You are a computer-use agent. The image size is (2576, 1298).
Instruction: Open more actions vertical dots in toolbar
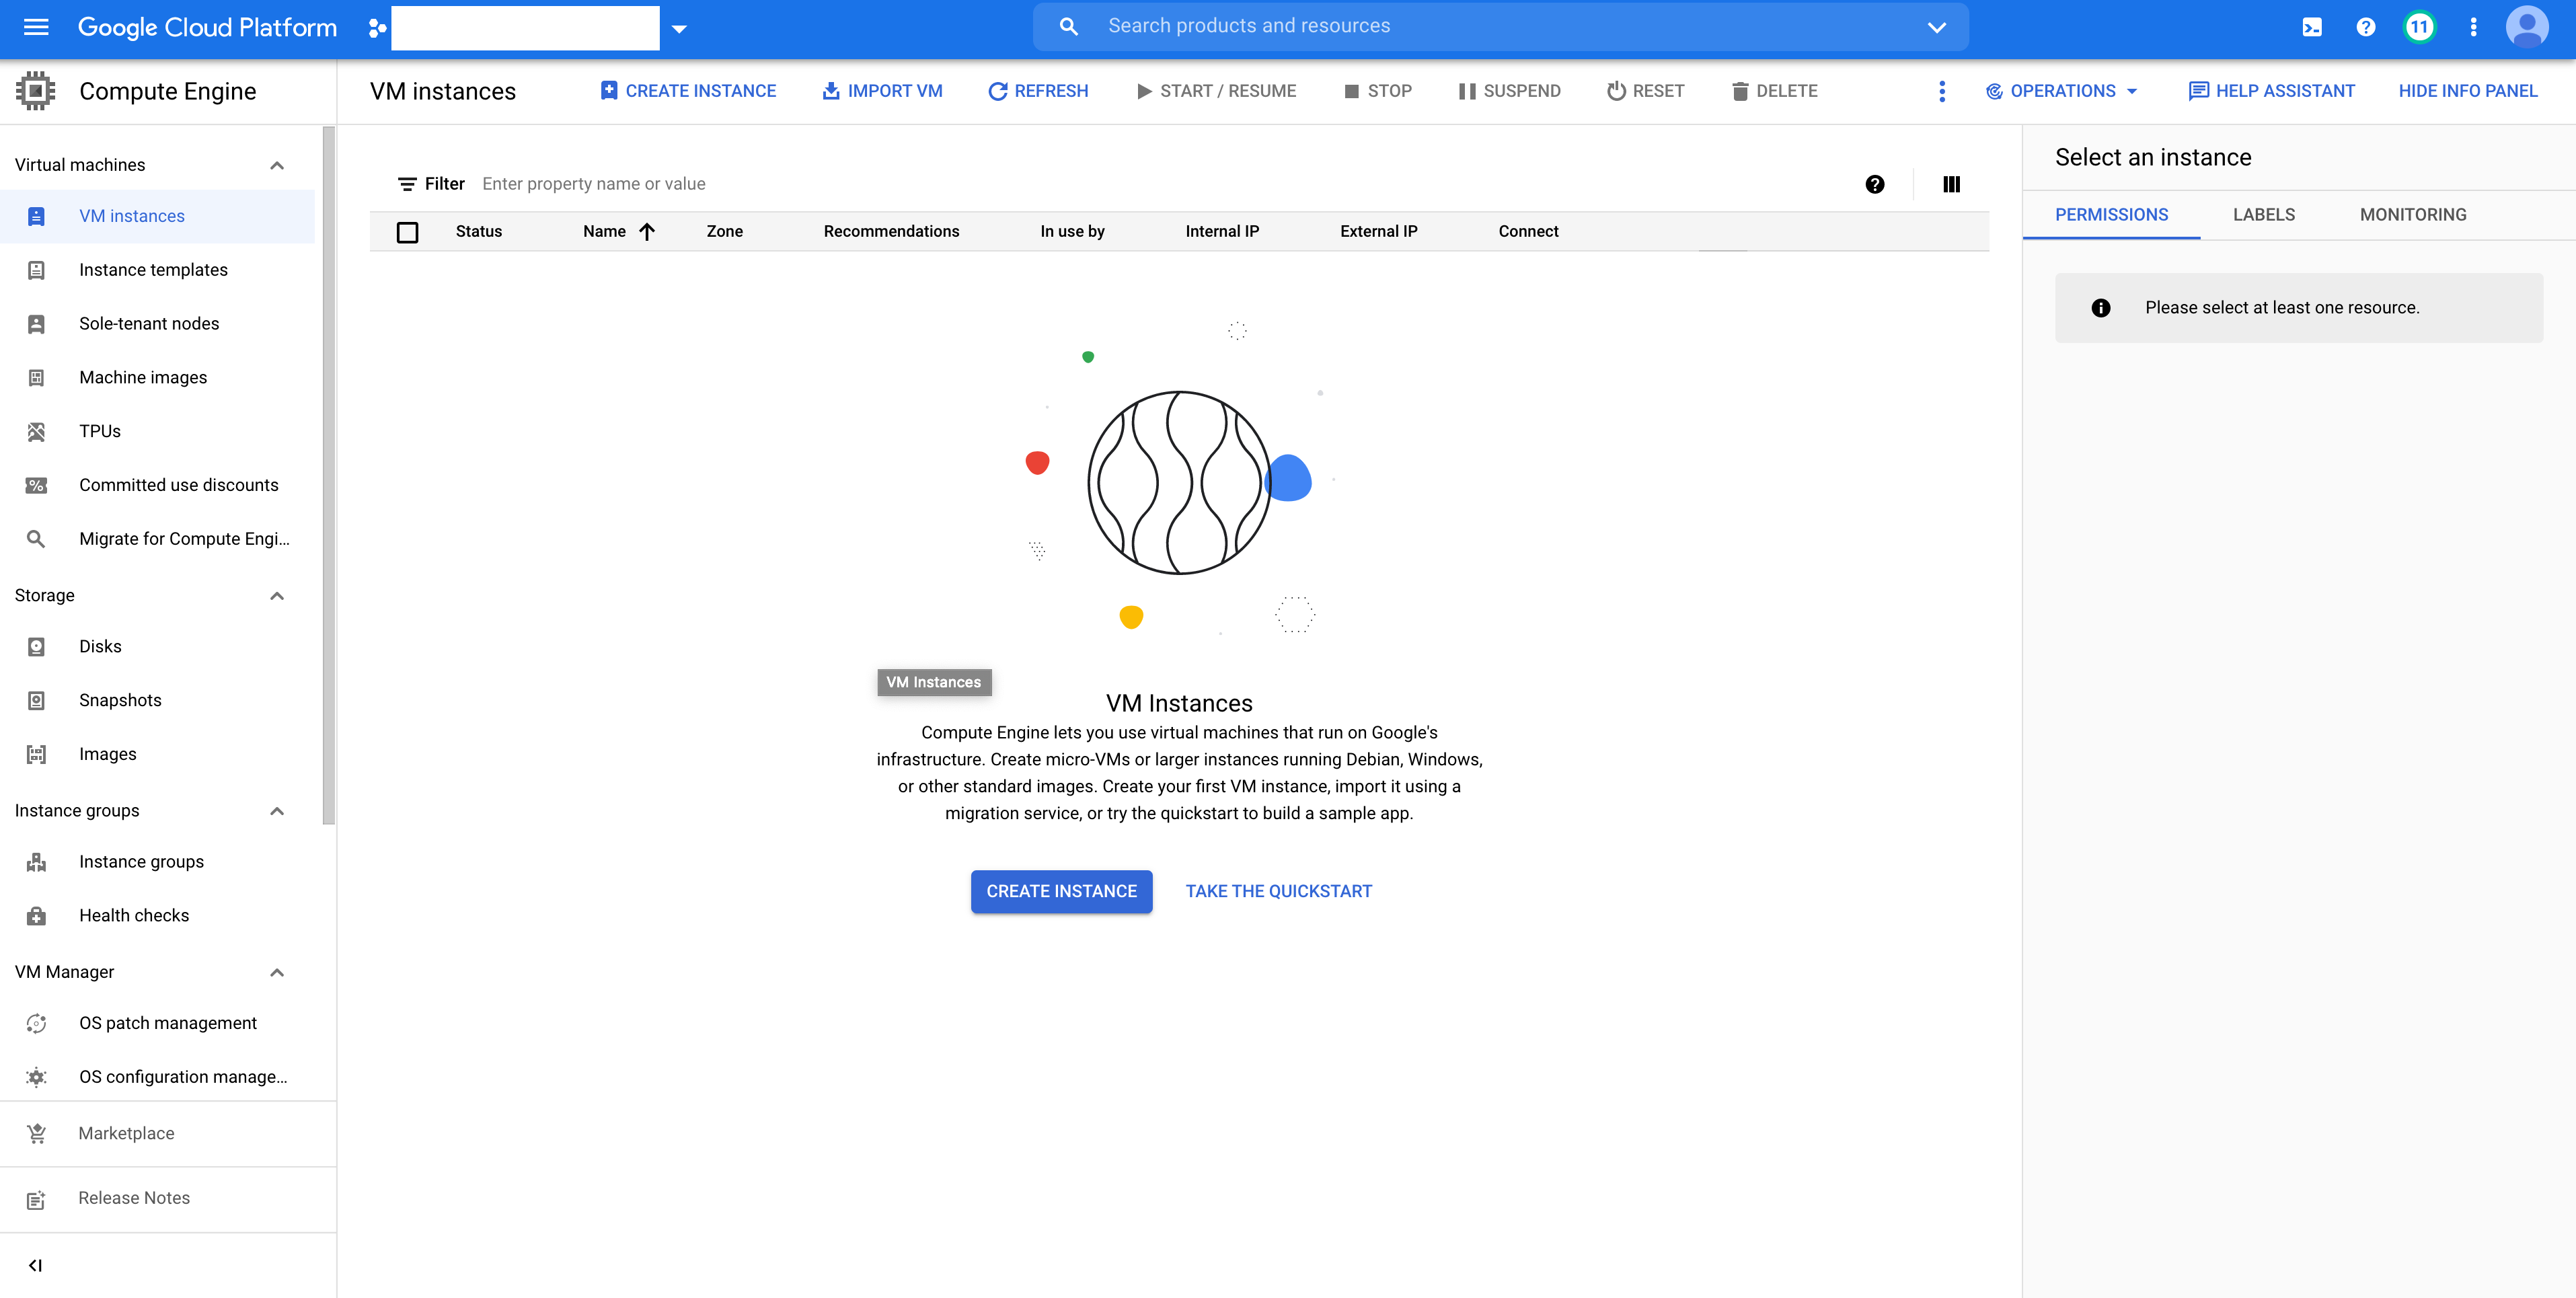pyautogui.click(x=1941, y=91)
